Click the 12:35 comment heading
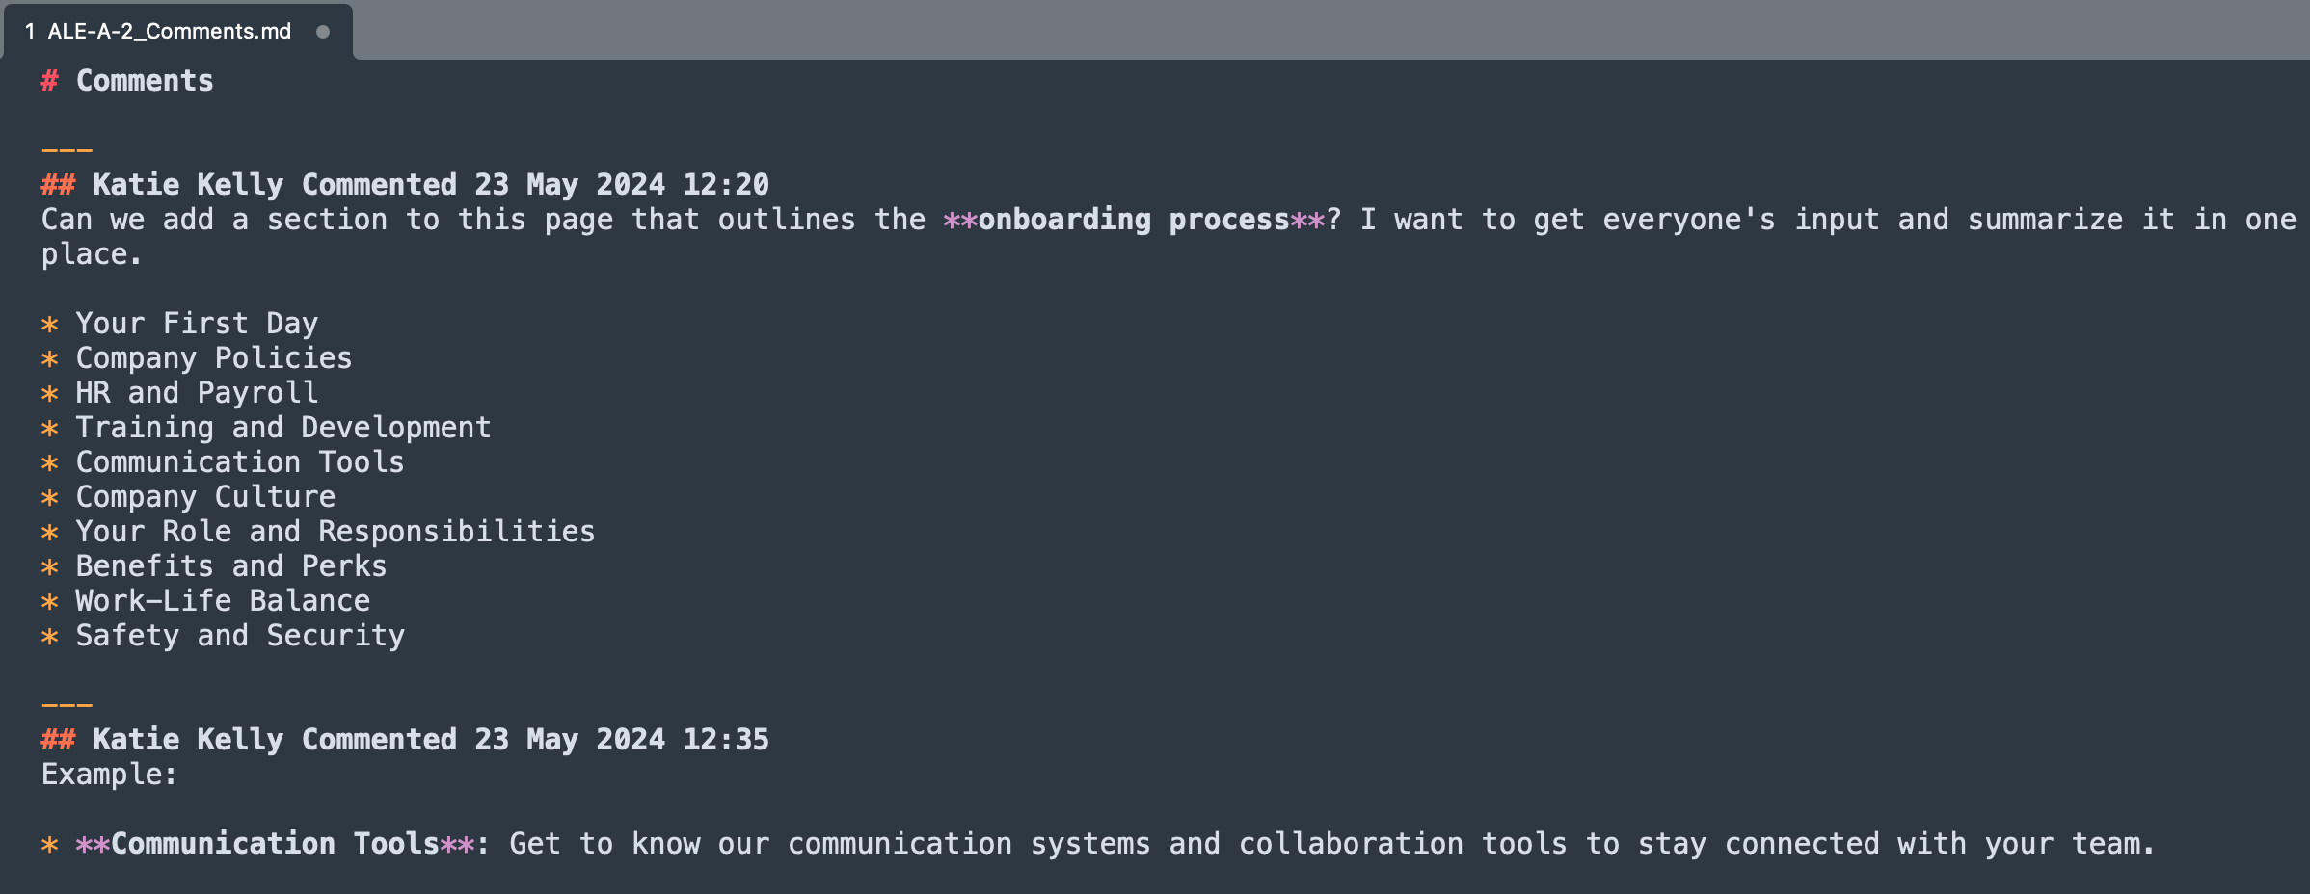Screen dimensions: 2310x894 point(430,740)
